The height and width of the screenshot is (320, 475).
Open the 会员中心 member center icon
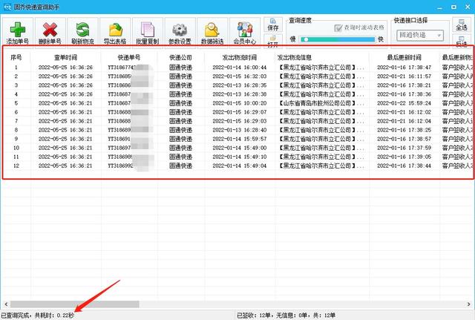coord(245,30)
